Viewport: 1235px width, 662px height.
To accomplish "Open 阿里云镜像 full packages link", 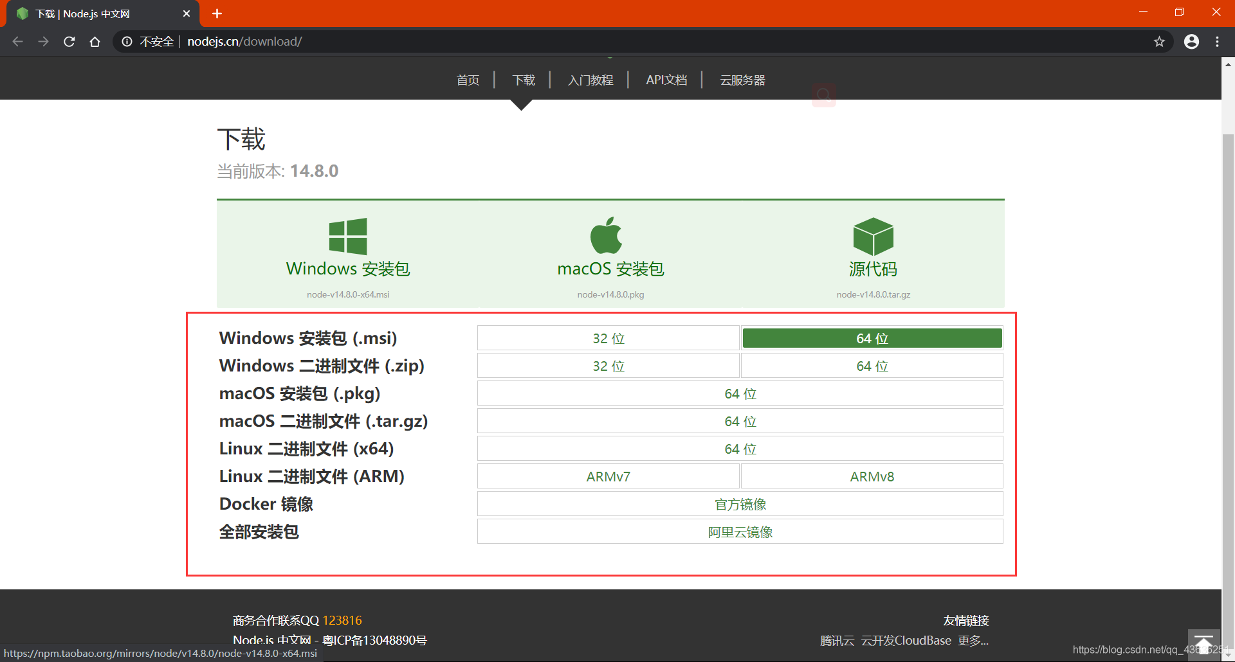I will [x=740, y=532].
